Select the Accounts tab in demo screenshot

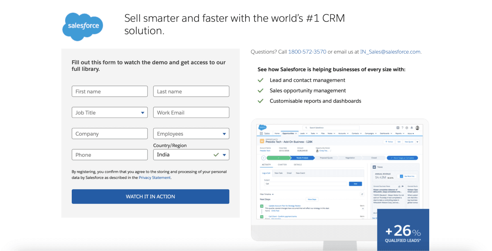tap(343, 133)
